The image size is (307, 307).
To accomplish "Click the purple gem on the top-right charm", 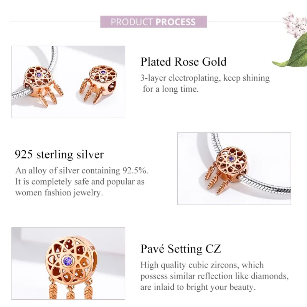I will tap(102, 72).
